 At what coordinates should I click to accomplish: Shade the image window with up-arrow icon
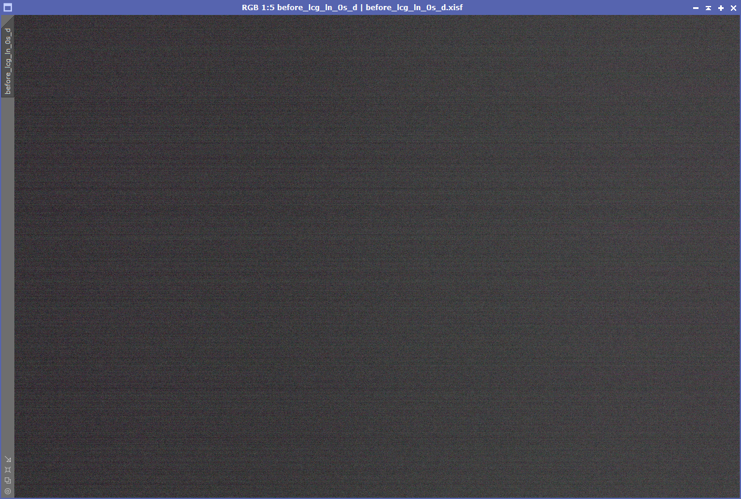coord(708,8)
